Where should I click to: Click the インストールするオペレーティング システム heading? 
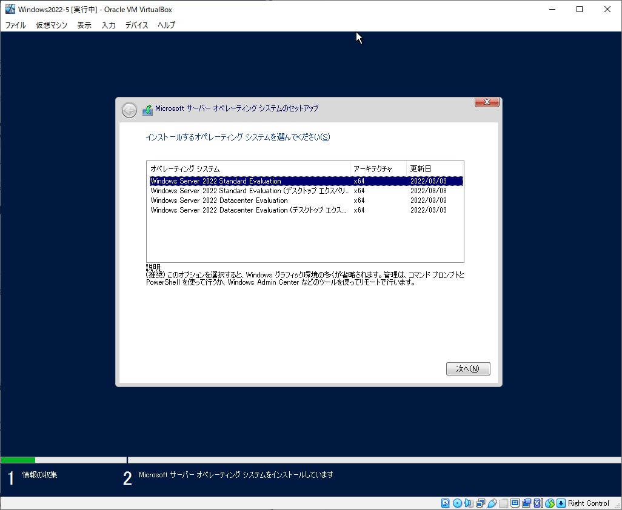(238, 137)
